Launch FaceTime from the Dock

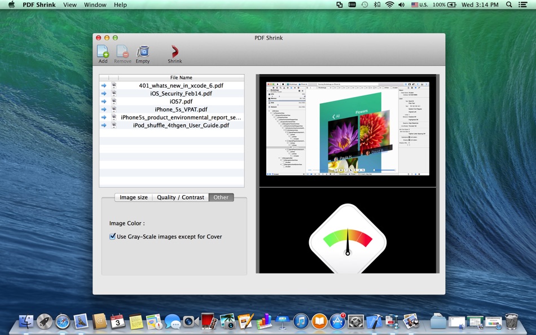click(191, 321)
